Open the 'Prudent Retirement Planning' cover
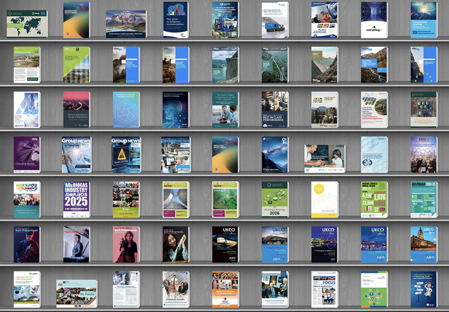Screen dimensions: 449x312 [275, 290]
